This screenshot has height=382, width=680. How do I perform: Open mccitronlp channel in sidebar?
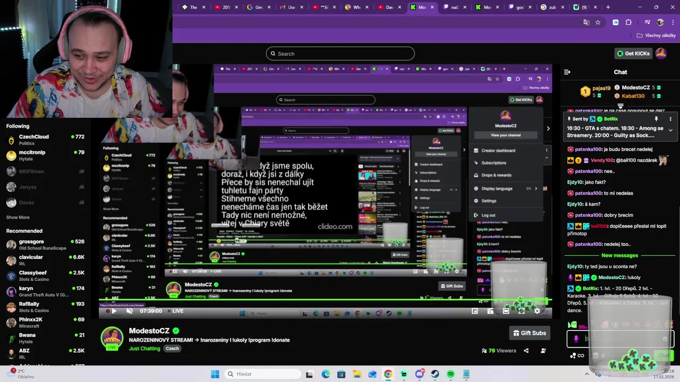(x=45, y=155)
